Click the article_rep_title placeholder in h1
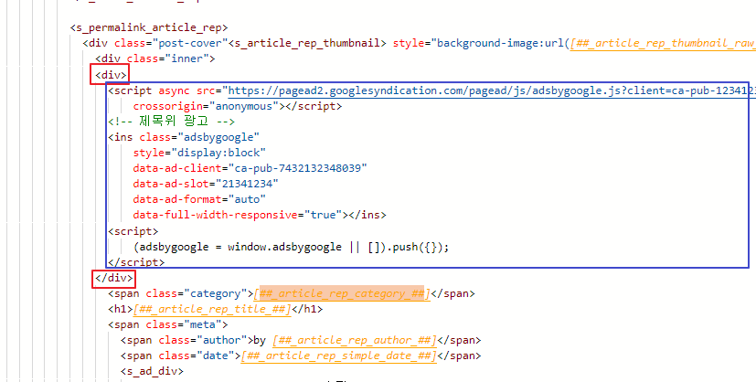The height and width of the screenshot is (382, 756). click(x=212, y=309)
